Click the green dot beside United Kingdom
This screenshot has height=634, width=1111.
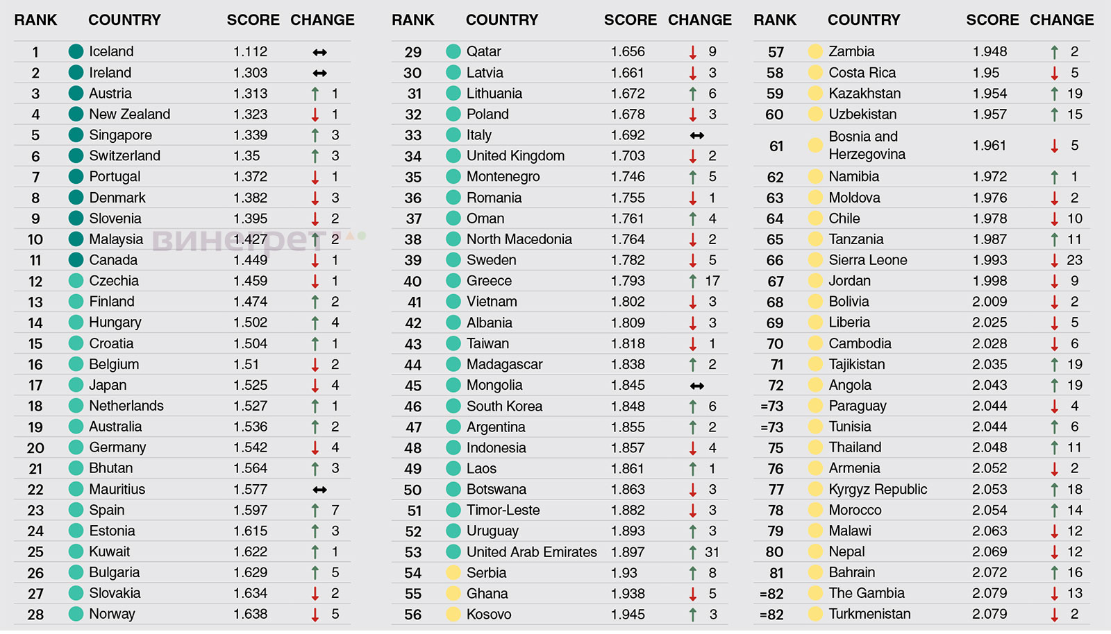pyautogui.click(x=453, y=156)
